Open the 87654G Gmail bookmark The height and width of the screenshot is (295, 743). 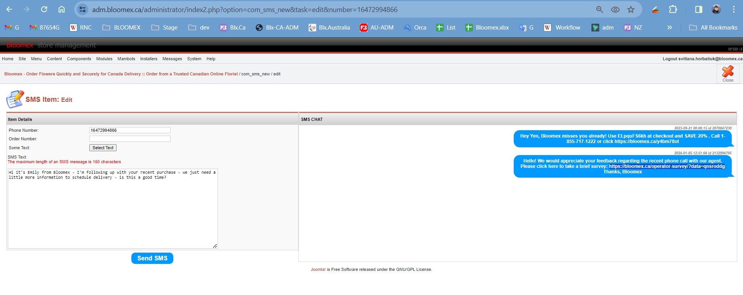[44, 28]
